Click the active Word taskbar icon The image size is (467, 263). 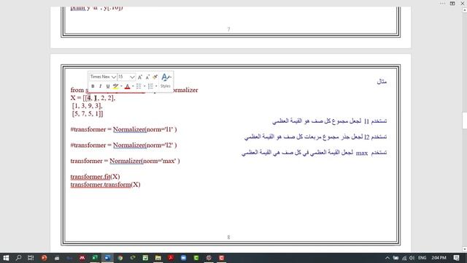point(107,258)
